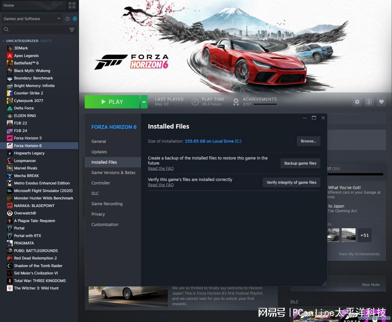Viewport: 392px width, 322px height.
Task: Select Marvel Rivals game icon
Action: click(10, 168)
